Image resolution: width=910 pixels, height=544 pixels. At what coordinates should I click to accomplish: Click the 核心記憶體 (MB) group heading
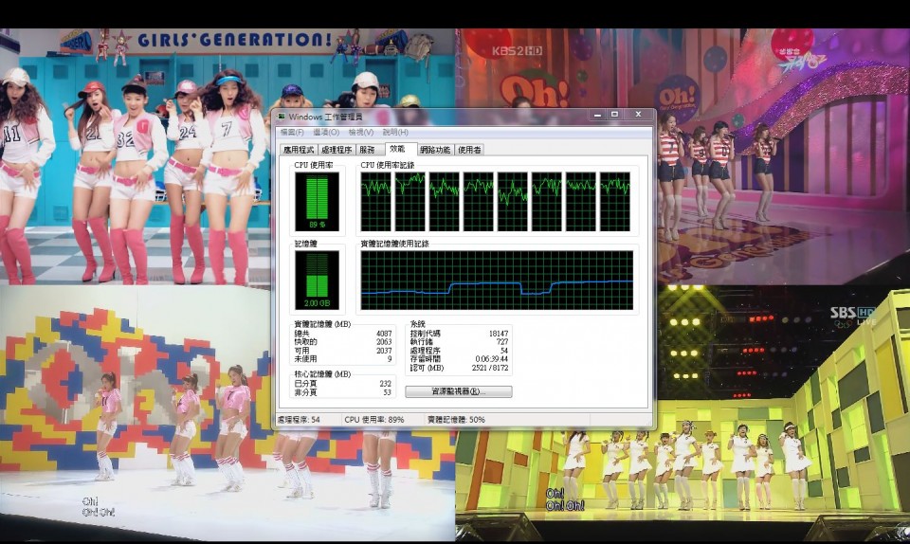coord(322,374)
